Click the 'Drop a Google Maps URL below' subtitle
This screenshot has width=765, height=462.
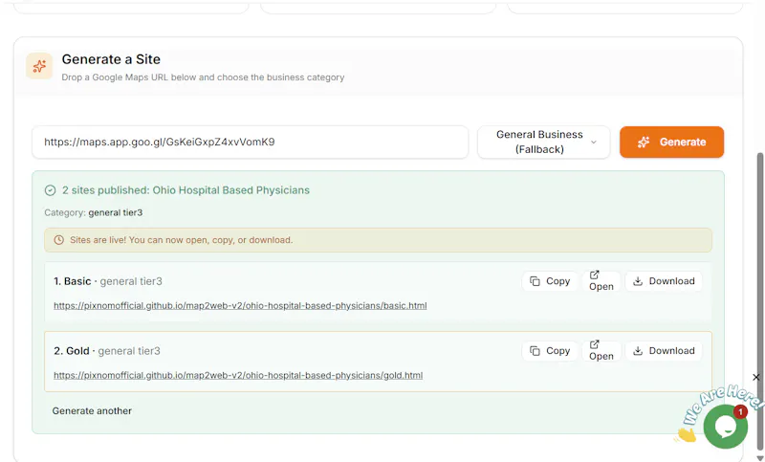pos(203,77)
